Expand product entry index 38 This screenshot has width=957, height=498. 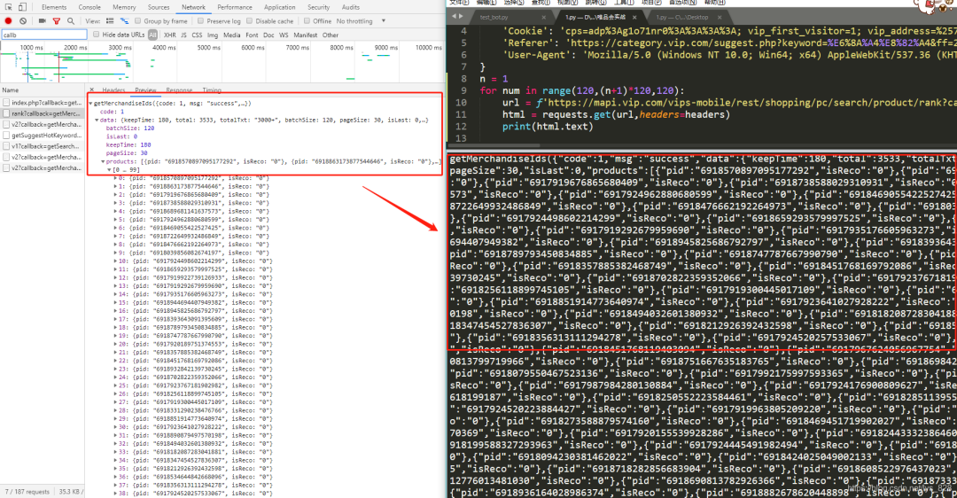(115, 493)
